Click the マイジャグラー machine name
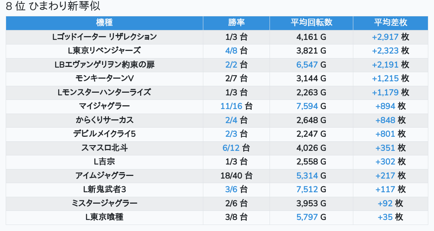 click(x=104, y=106)
